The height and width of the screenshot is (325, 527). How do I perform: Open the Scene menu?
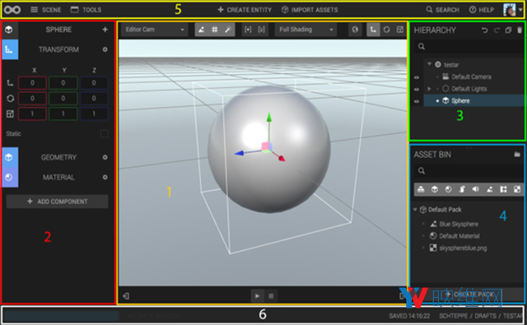tap(46, 10)
